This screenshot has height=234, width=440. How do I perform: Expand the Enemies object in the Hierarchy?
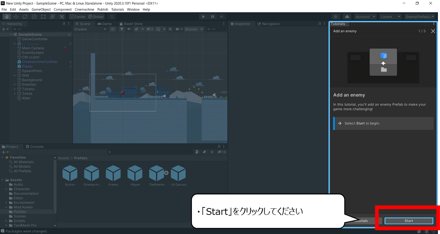tap(15, 85)
